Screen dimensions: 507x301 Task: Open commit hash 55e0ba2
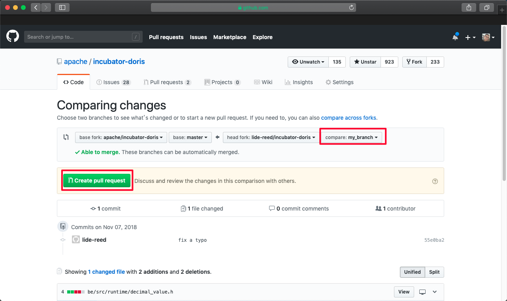pos(434,240)
